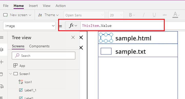This screenshot has height=99, width=185.
Task: Click the image placeholder next to sample.txt
Action: (x=106, y=51)
